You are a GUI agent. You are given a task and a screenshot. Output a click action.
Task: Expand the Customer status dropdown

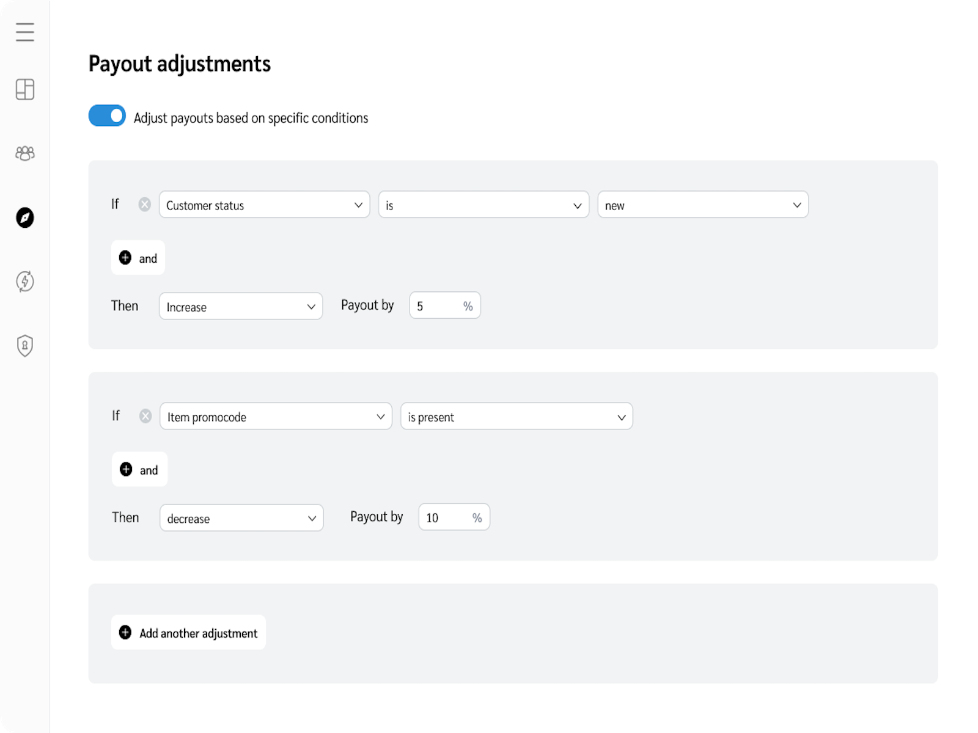point(264,205)
